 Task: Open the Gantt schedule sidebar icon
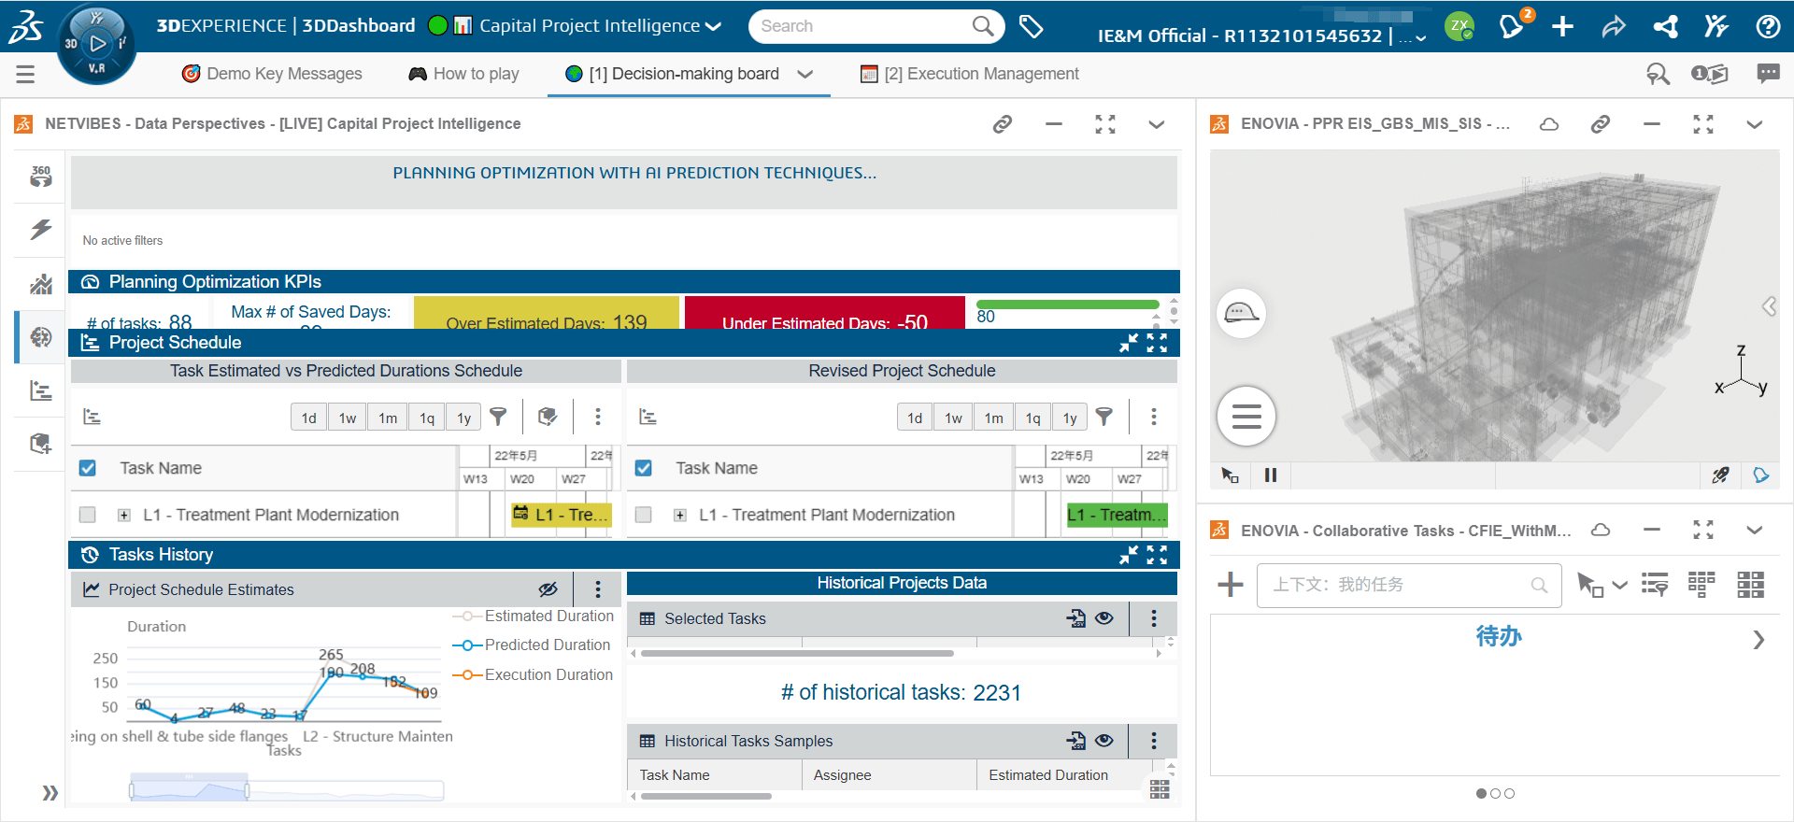(x=40, y=390)
